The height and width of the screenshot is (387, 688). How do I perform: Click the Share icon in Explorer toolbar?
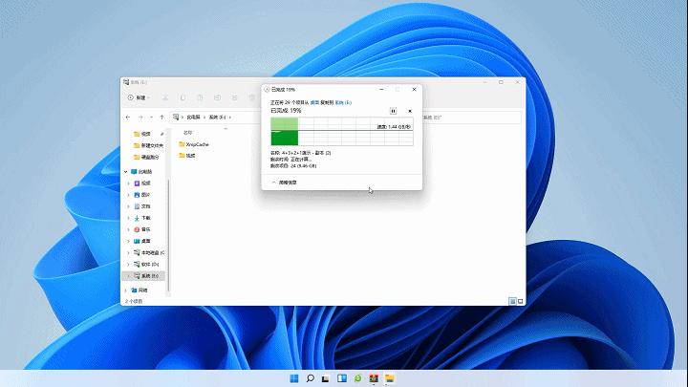coord(235,97)
